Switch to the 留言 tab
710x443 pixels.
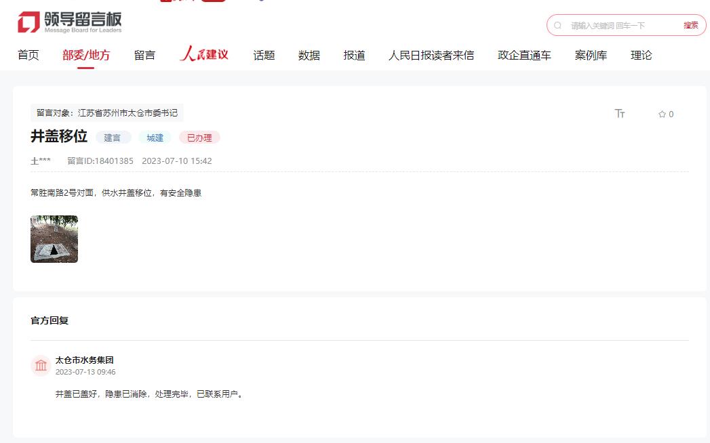point(144,56)
